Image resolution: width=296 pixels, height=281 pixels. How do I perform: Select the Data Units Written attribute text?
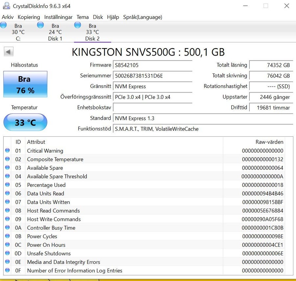tap(49, 202)
